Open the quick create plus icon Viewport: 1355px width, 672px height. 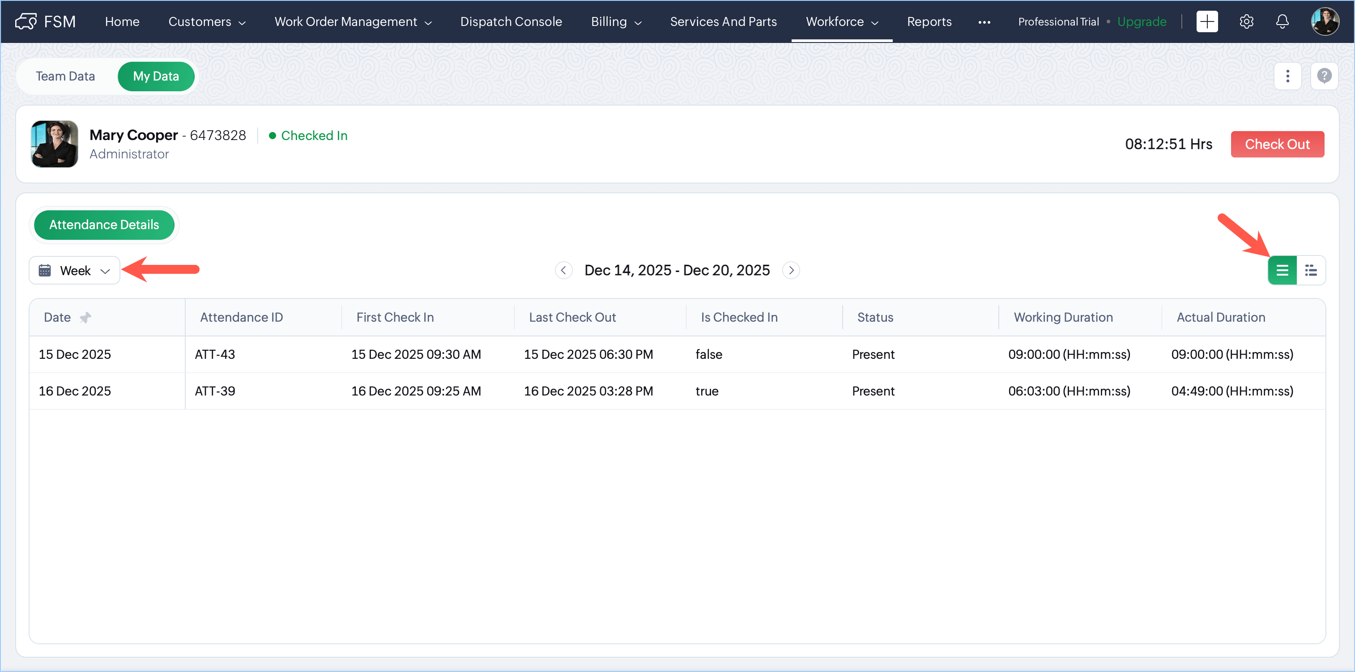[x=1207, y=21]
